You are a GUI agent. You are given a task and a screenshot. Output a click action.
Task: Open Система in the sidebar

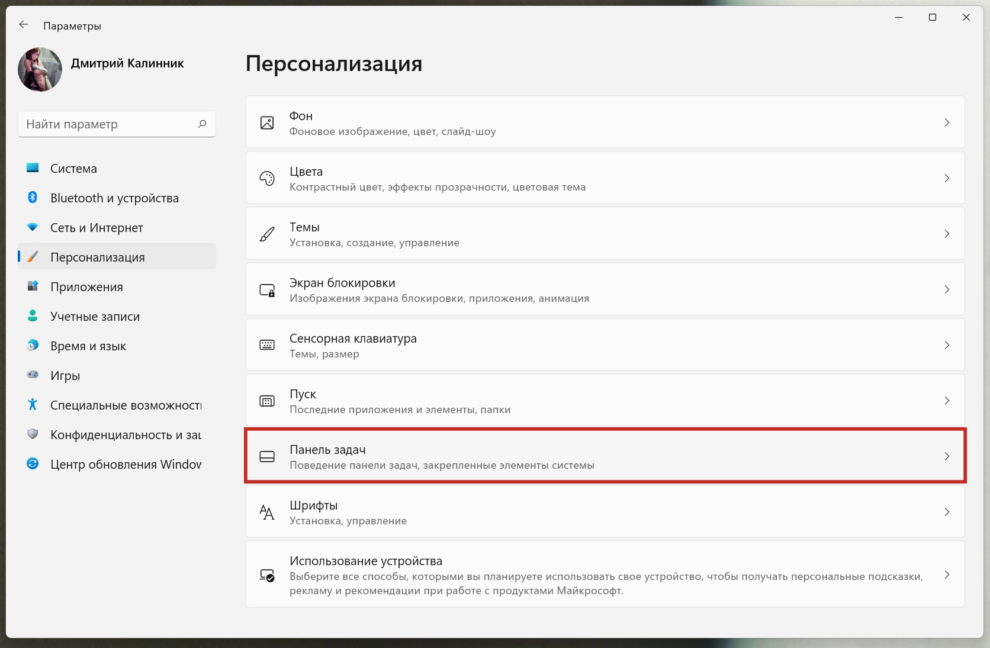click(73, 169)
